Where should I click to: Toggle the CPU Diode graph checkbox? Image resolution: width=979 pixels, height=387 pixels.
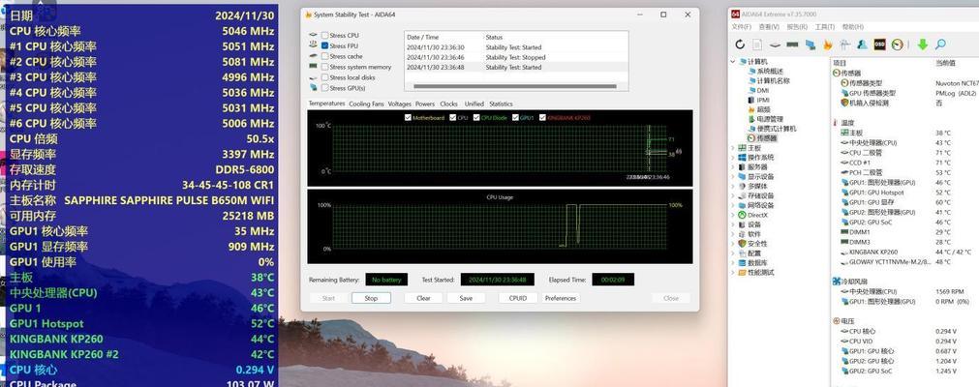(476, 117)
